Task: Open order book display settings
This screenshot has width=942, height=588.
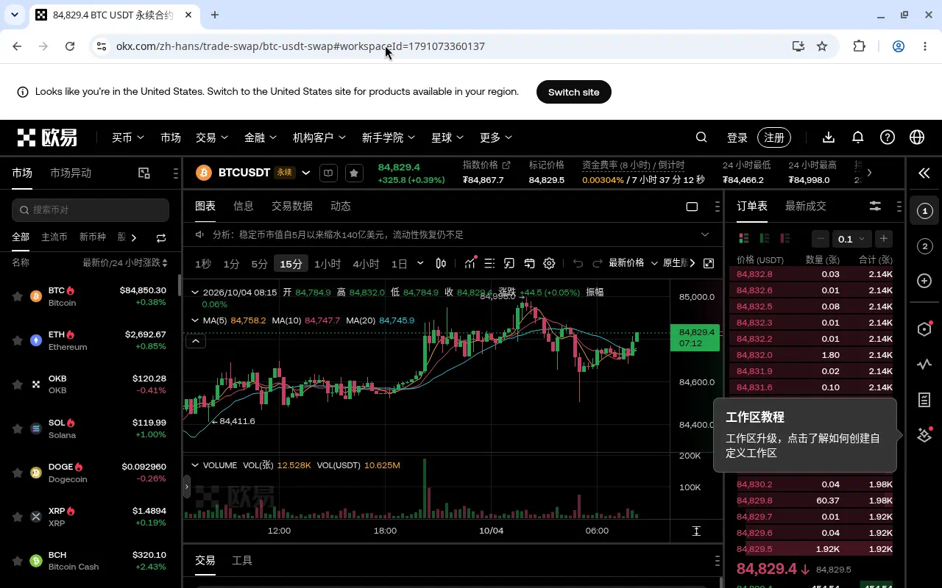Action: [x=875, y=207]
